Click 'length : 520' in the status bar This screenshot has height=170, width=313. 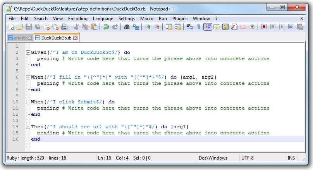(32, 158)
